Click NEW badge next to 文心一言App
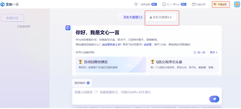241x109 pixels. tap(183, 4)
